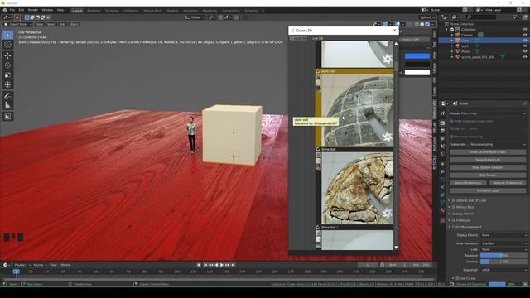Jump to timeline end frame
Image resolution: width=530 pixels, height=298 pixels.
(x=233, y=265)
